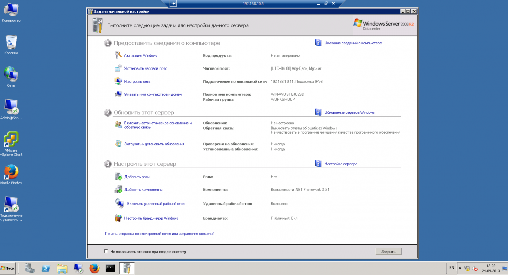The height and width of the screenshot is (275, 508).
Task: Open Печать, отправка по электронной почте link
Action: (x=160, y=233)
